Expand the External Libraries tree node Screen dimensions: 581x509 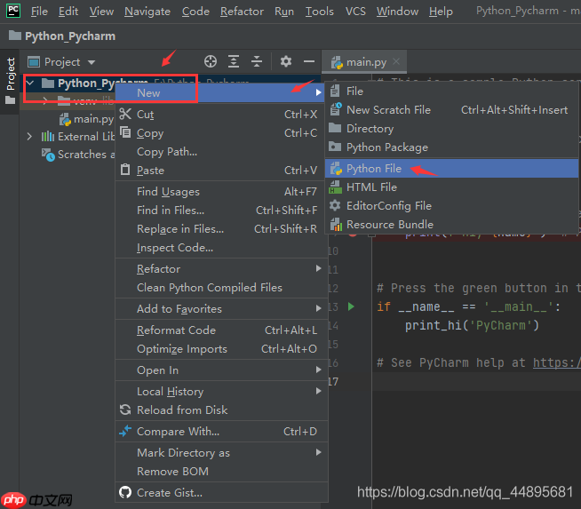29,136
